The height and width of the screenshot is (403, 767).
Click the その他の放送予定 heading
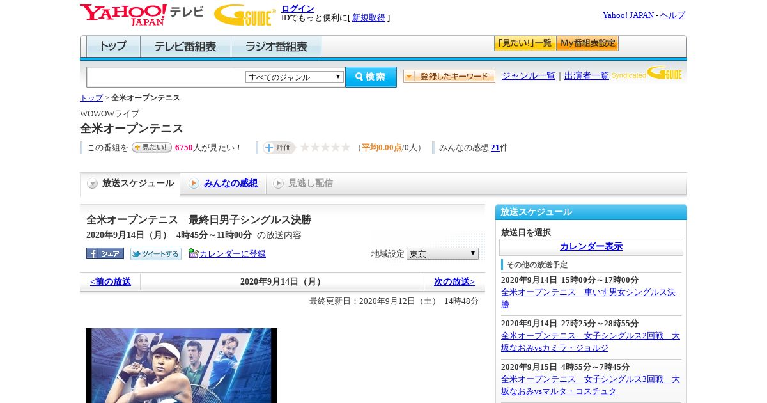(537, 265)
